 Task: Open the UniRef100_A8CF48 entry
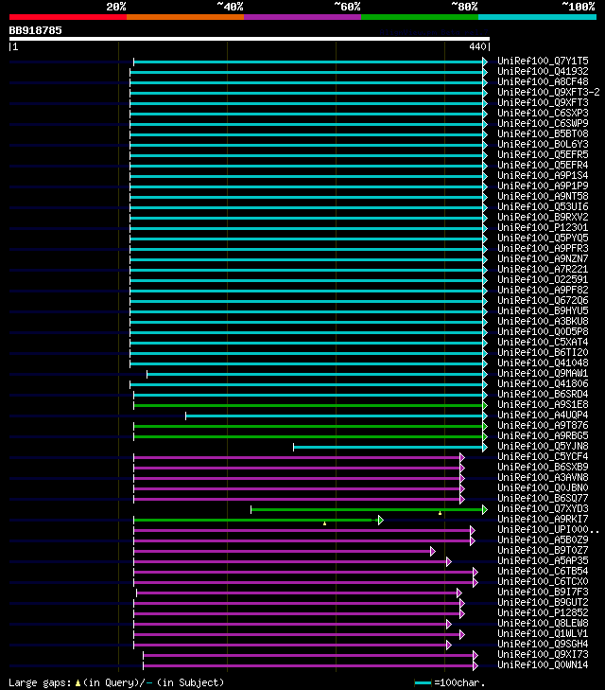[543, 81]
